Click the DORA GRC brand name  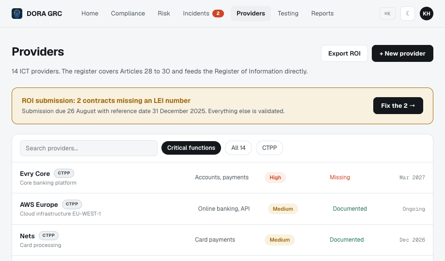[x=44, y=14]
